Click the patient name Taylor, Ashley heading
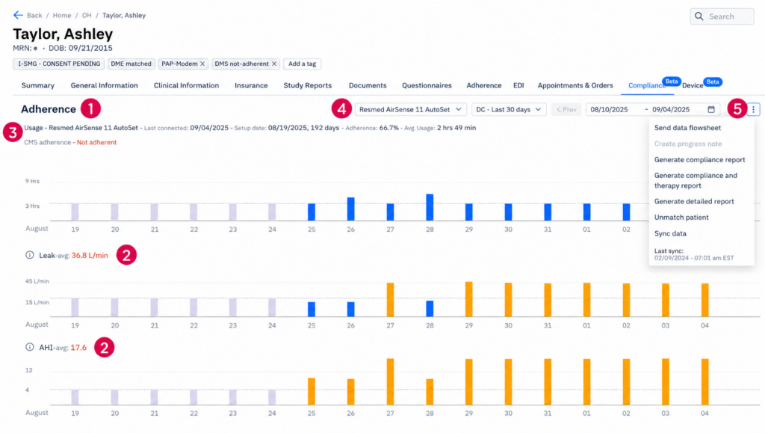Screen dimensions: 765x433 click(63, 34)
